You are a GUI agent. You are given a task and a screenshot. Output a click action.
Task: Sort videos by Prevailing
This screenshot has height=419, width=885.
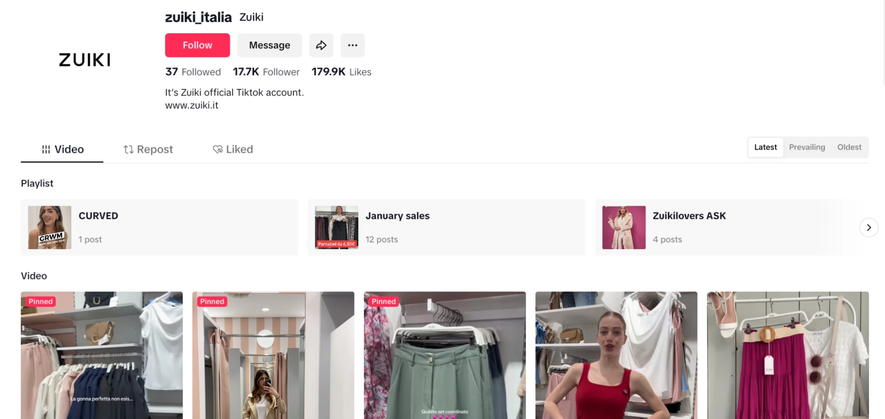point(807,147)
